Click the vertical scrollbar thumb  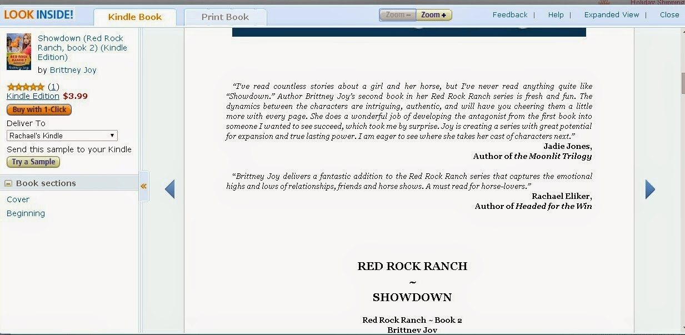(x=683, y=83)
